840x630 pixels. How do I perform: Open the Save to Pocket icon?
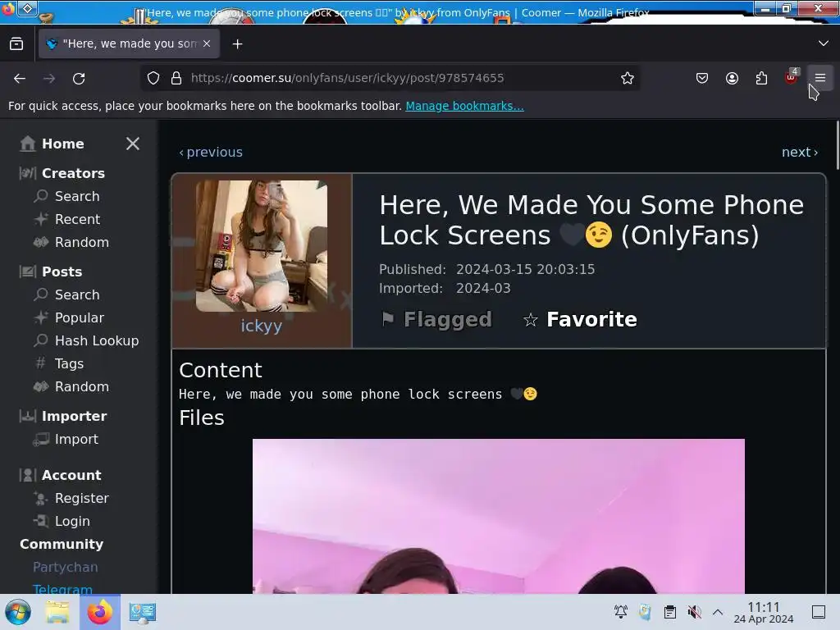click(702, 78)
